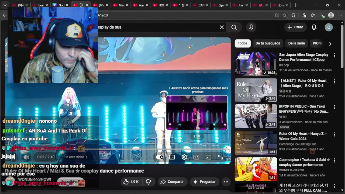The height and width of the screenshot is (194, 345).
Task: Open options for Cosmospice cosplay video
Action: 334,160
